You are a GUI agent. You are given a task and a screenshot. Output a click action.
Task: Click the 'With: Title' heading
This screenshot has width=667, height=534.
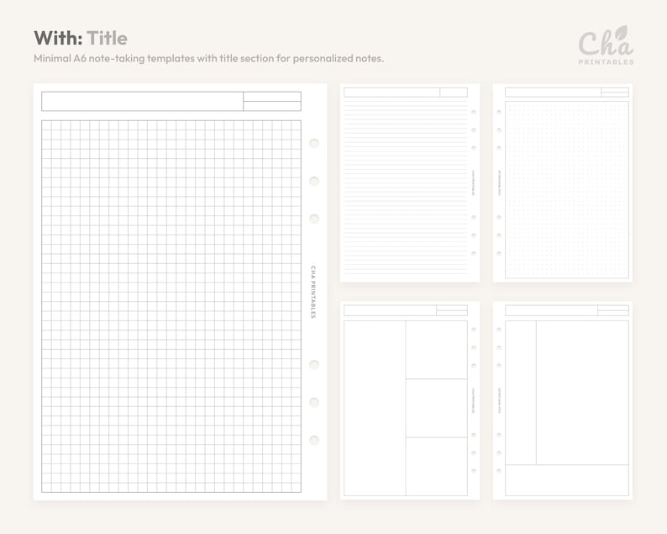point(81,38)
